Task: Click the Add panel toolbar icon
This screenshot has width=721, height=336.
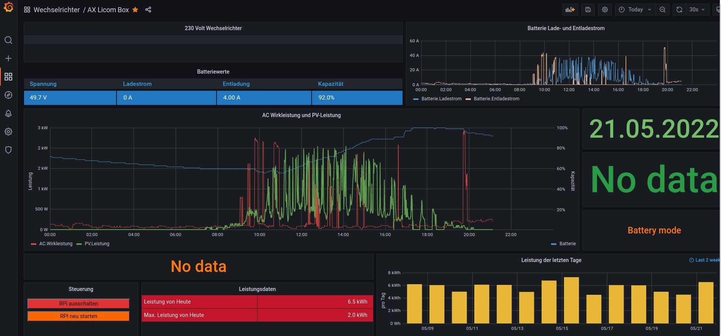Action: (x=570, y=10)
